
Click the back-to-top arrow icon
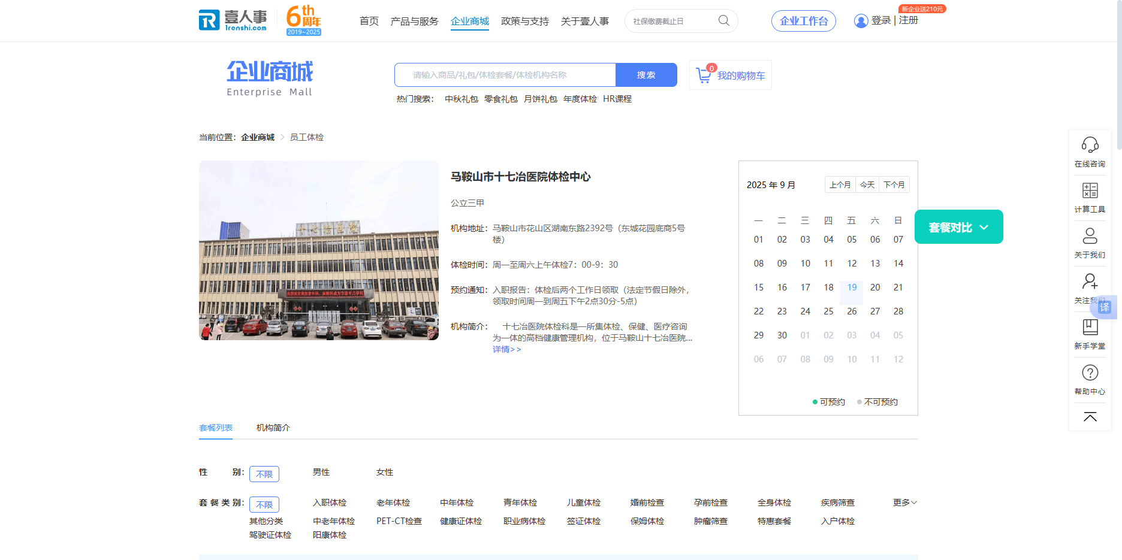pos(1090,417)
